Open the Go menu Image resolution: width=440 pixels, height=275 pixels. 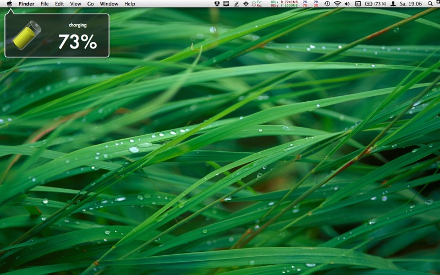click(90, 4)
